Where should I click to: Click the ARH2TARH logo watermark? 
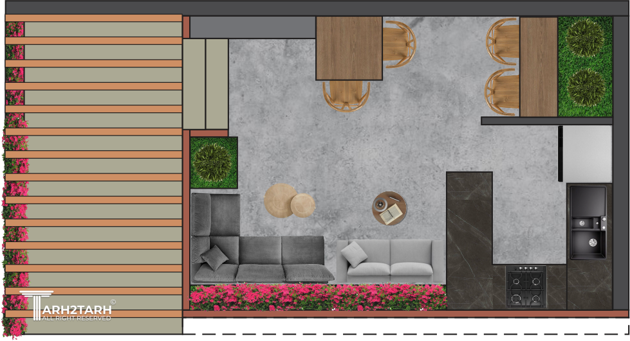(x=66, y=308)
